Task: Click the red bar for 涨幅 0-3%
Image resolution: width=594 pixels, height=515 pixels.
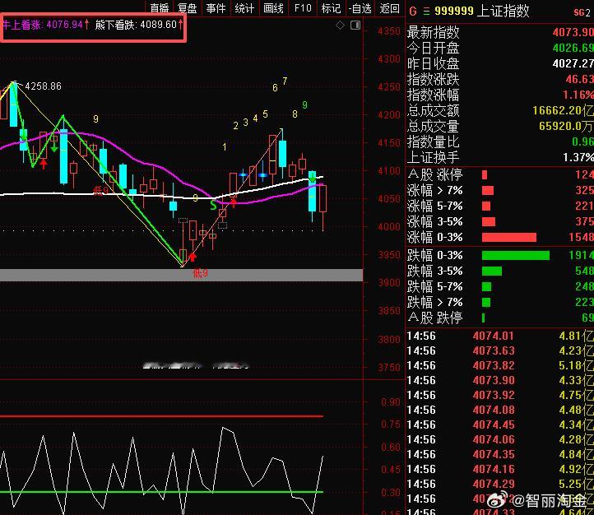Action: [x=509, y=237]
